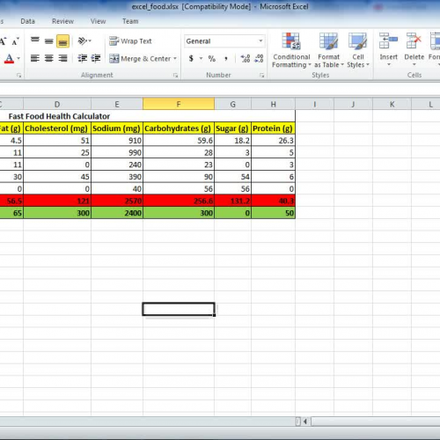Click the Increase Decimal icon
The height and width of the screenshot is (440, 440).
tap(246, 58)
